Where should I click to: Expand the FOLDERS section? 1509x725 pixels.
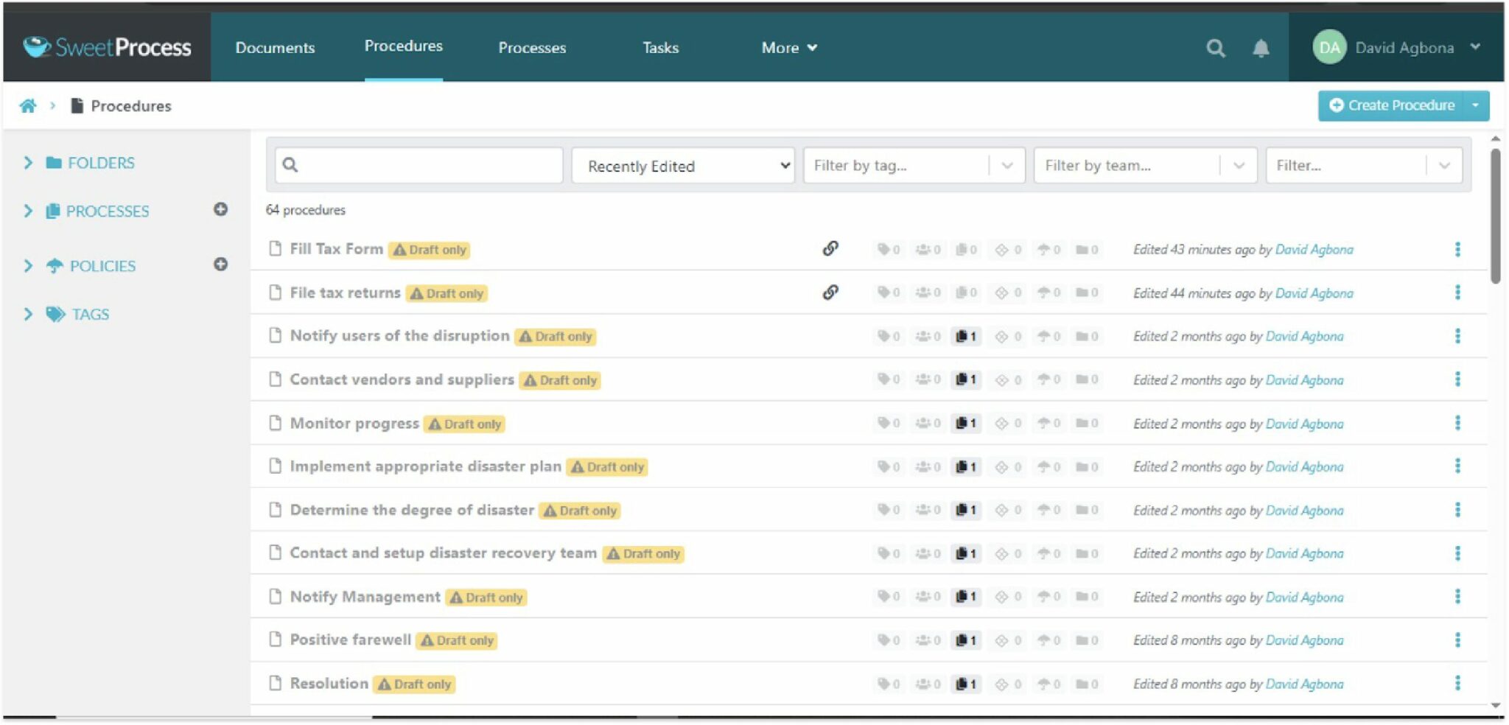[28, 162]
